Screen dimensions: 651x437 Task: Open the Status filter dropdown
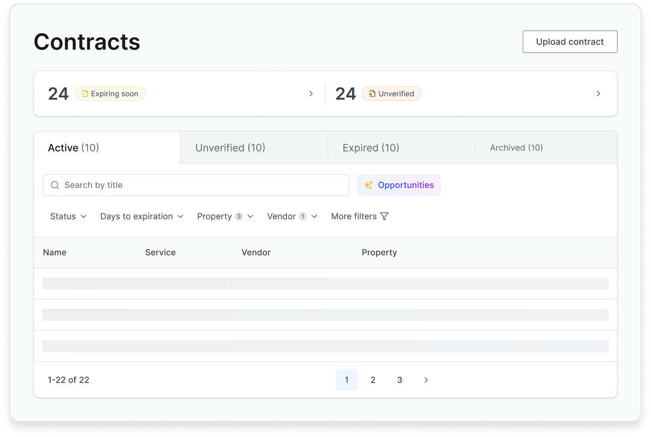[68, 216]
